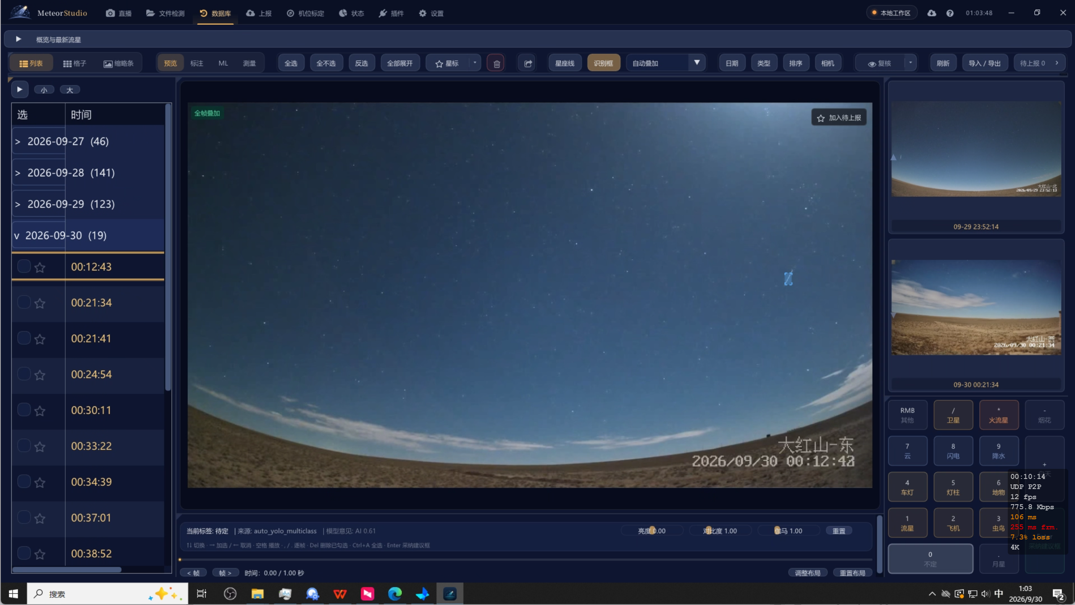Click the 重置布局 button
The image size is (1075, 605).
[x=852, y=573]
